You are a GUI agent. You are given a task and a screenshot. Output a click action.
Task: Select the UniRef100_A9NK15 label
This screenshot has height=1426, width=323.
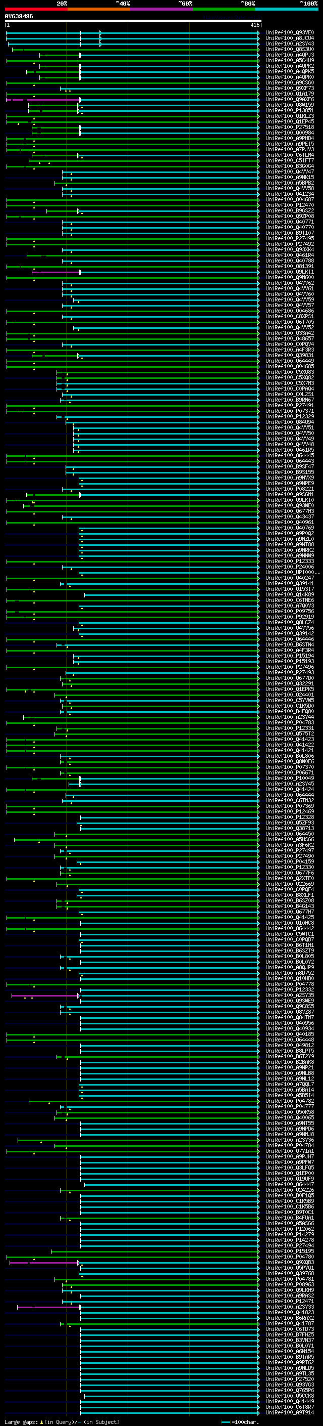(x=290, y=177)
